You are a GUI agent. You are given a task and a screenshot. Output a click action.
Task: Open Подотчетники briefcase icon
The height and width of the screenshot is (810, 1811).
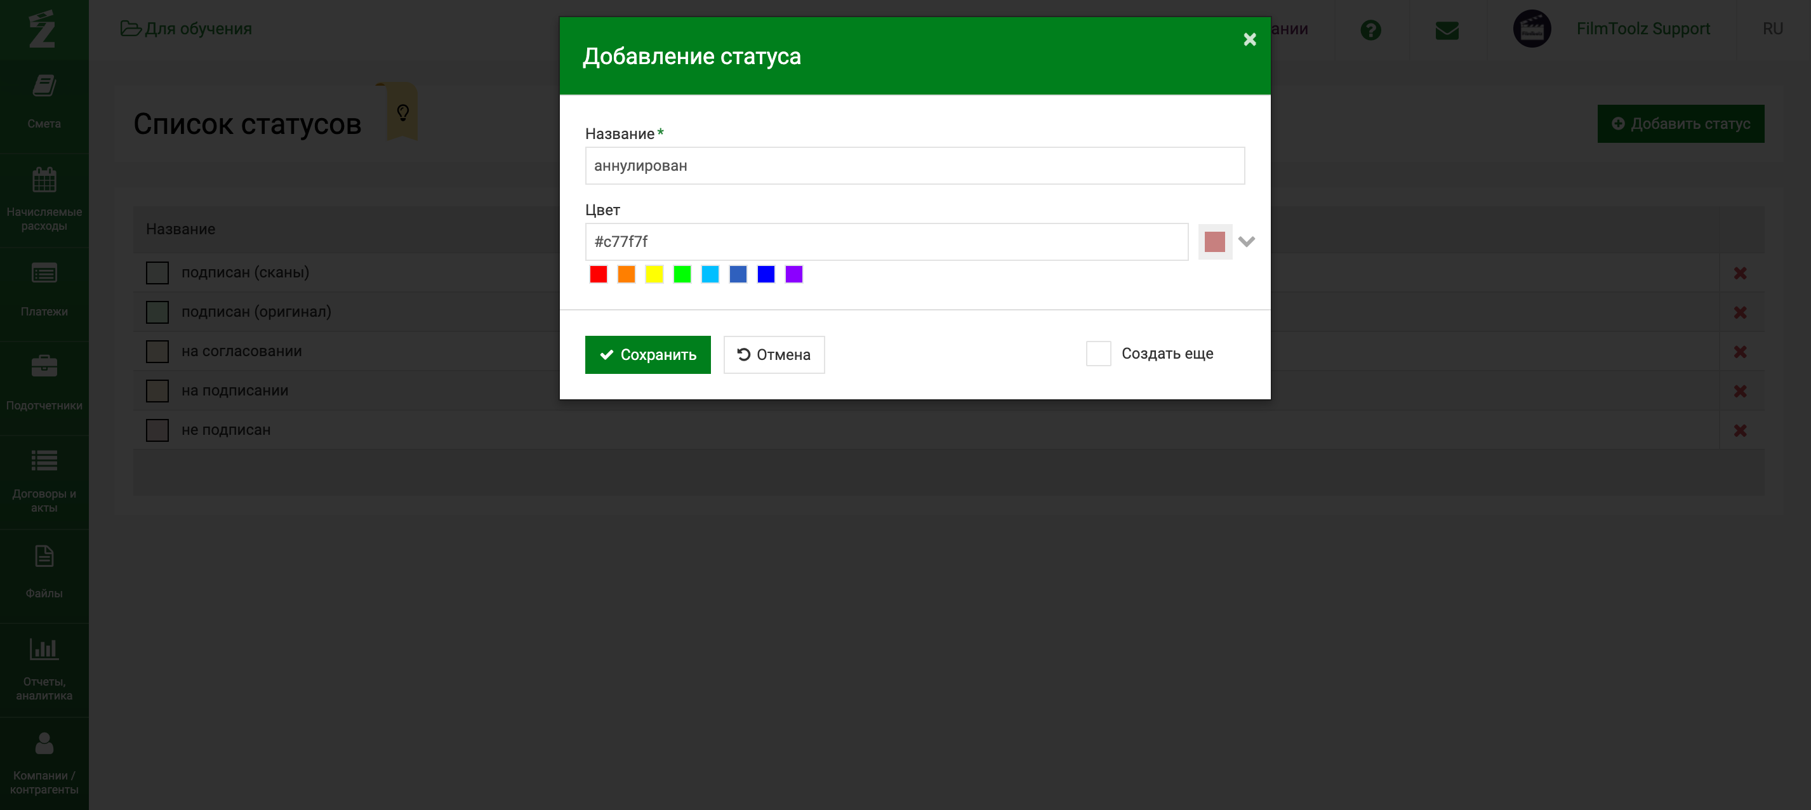pyautogui.click(x=44, y=367)
